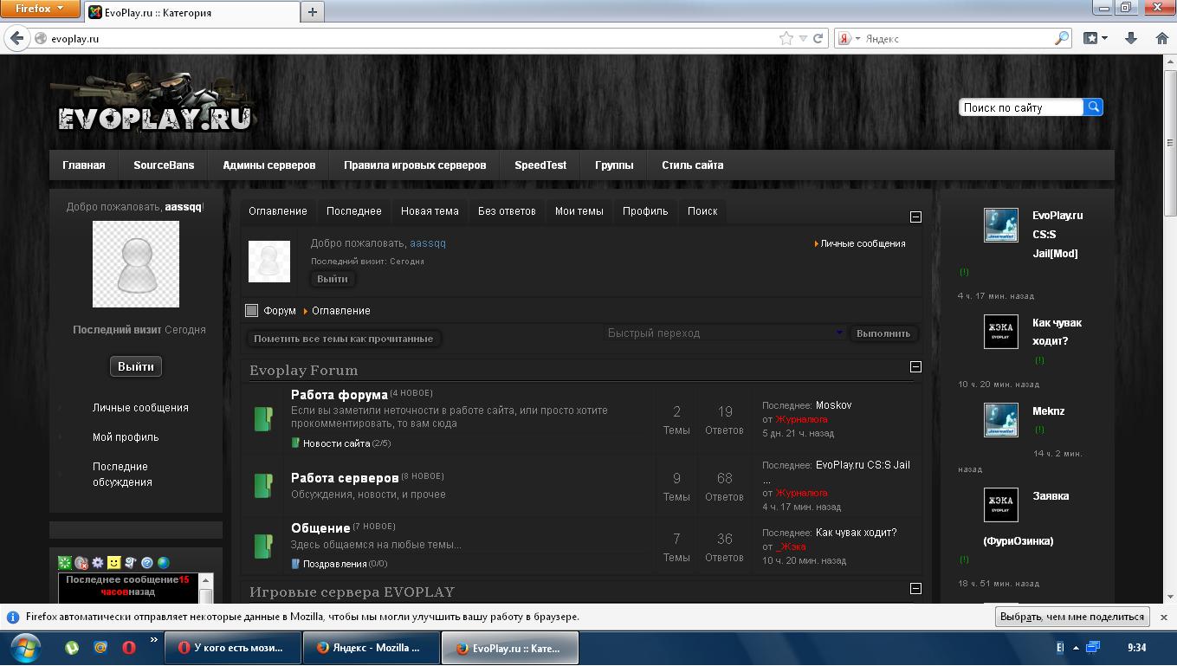Open Админы серверов menu item
This screenshot has width=1177, height=666.
pos(268,165)
